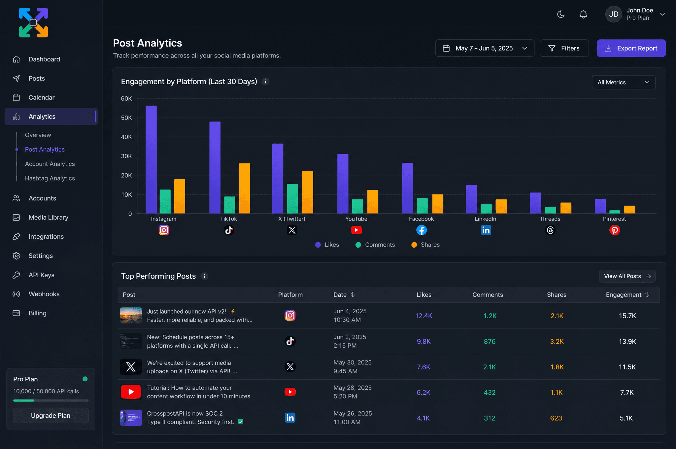This screenshot has width=676, height=449.
Task: Click Export Report button
Action: [631, 48]
